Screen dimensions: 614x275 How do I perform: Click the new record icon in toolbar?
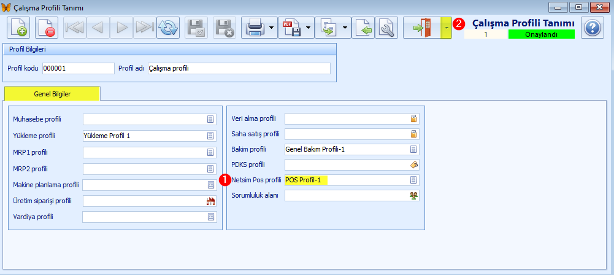(x=18, y=28)
